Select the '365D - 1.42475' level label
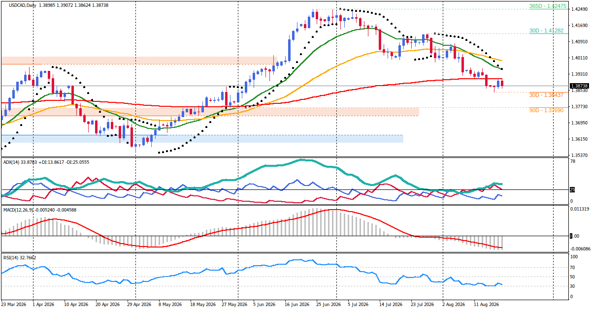This screenshot has height=310, width=591. [x=548, y=6]
